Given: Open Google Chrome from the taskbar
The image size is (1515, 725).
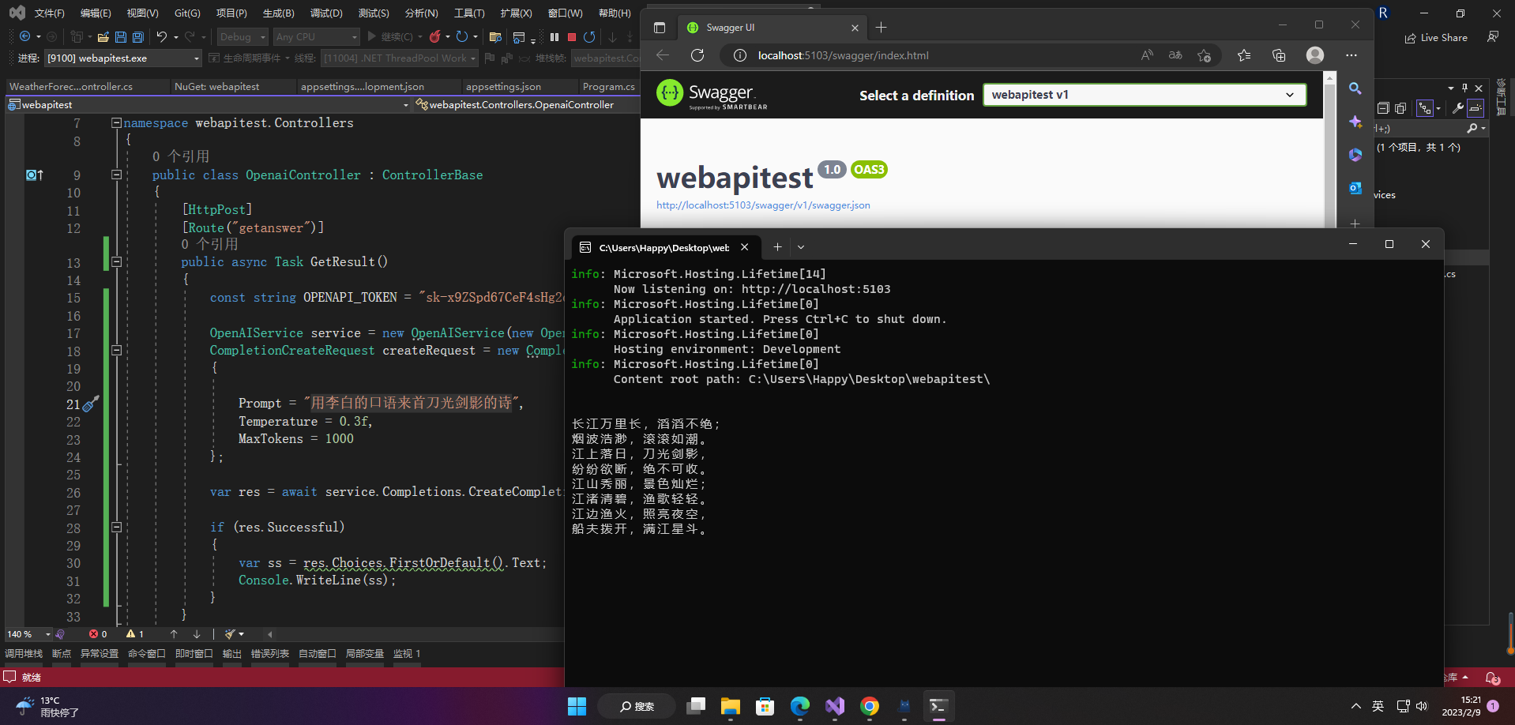Looking at the screenshot, I should point(870,706).
